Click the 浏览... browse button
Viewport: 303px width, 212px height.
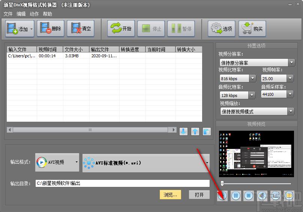(x=170, y=195)
